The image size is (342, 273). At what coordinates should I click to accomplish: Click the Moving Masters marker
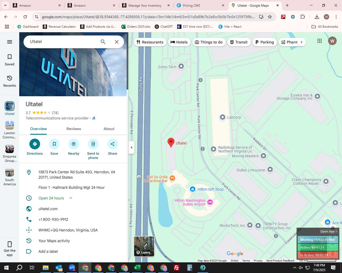(263, 156)
